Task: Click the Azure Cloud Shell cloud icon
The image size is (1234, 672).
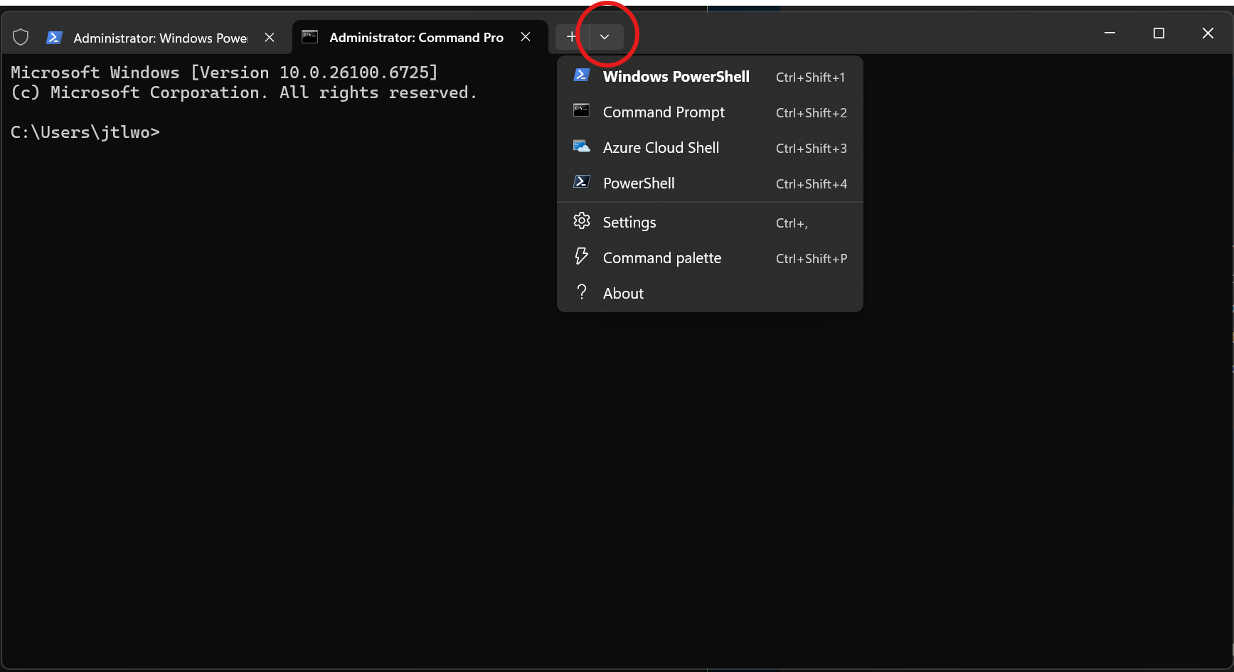Action: (582, 146)
